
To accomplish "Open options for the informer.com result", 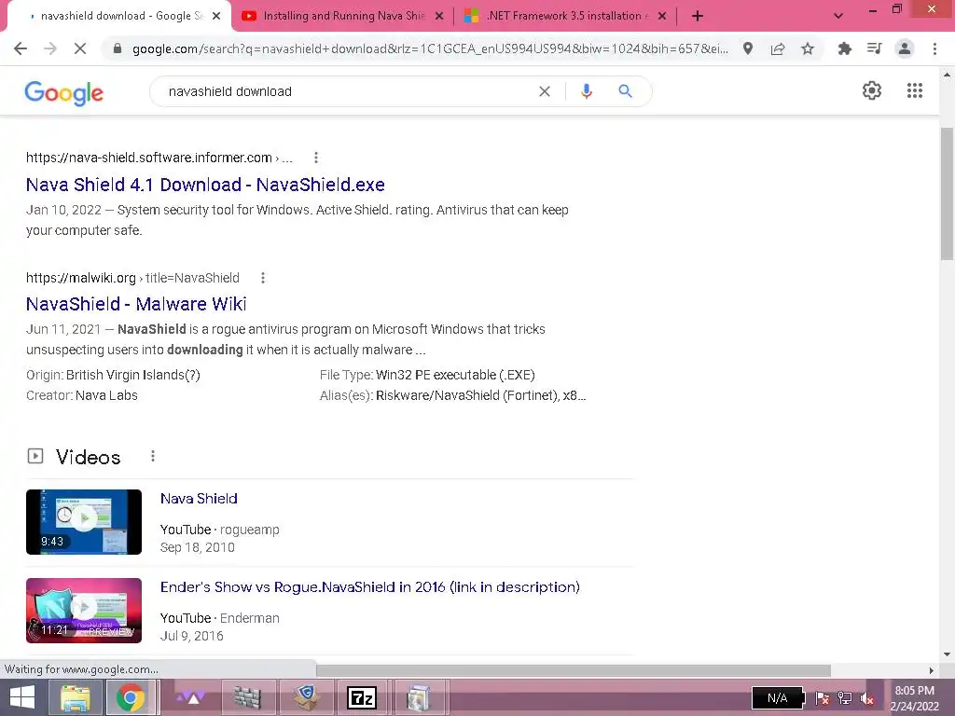I will (x=315, y=158).
